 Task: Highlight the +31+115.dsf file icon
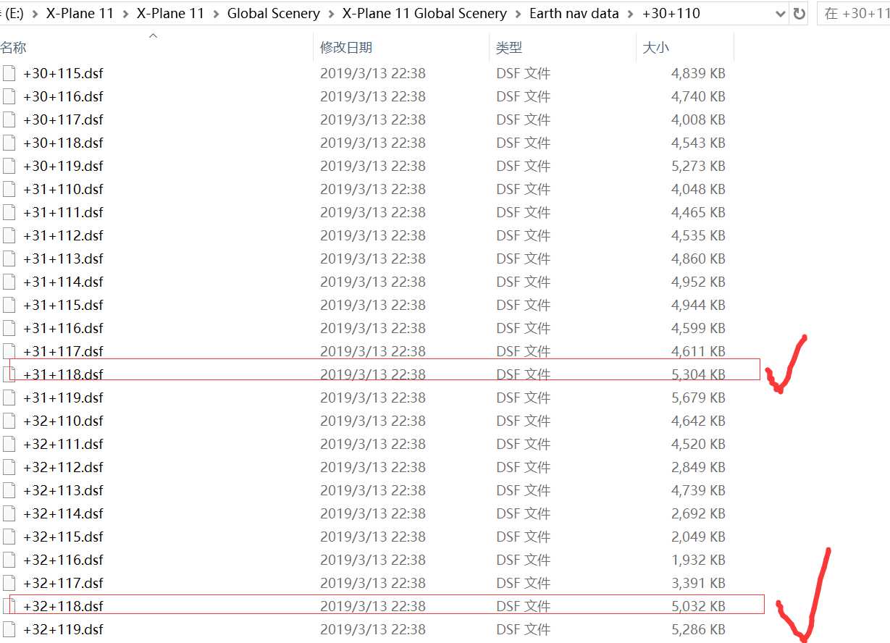9,305
